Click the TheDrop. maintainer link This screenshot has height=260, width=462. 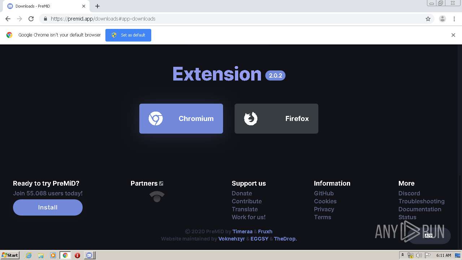286,239
